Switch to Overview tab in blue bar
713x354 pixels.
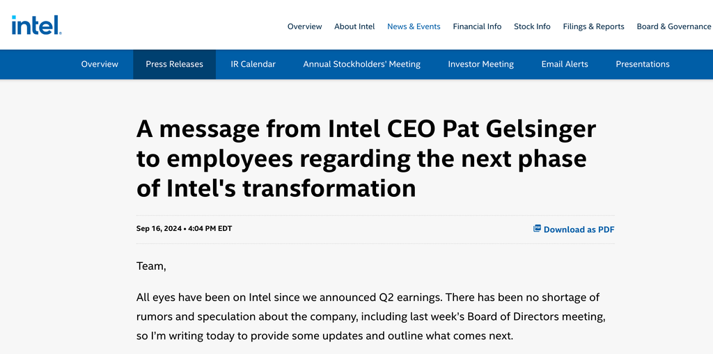point(100,64)
